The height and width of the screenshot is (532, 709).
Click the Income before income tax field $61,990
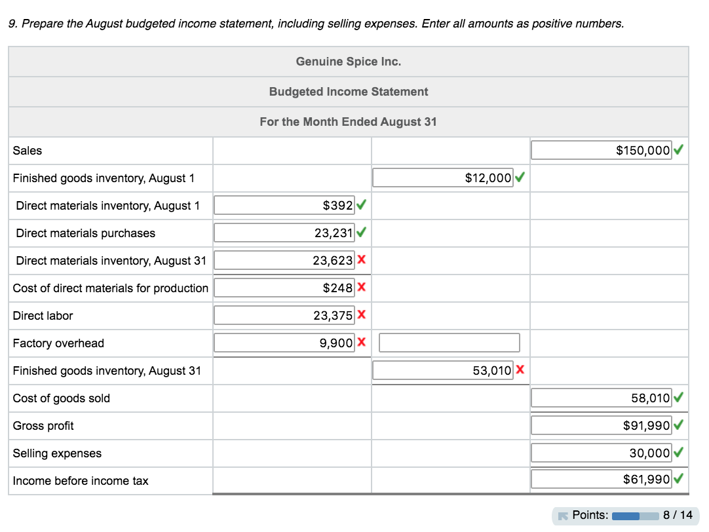(602, 479)
